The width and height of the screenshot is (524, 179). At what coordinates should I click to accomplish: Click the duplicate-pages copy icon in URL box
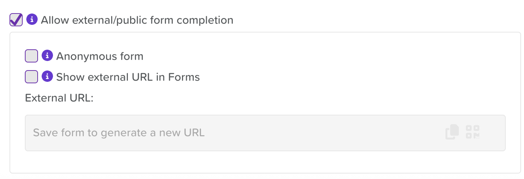[452, 132]
